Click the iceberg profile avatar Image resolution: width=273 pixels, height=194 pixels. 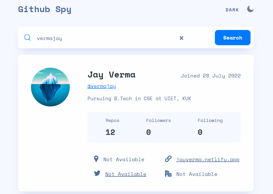pyautogui.click(x=50, y=87)
